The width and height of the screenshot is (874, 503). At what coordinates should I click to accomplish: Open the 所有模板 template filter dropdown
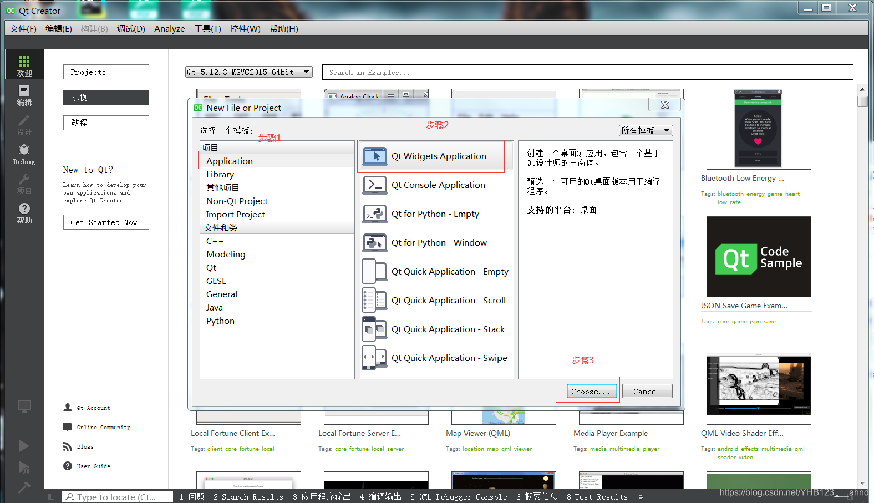646,130
